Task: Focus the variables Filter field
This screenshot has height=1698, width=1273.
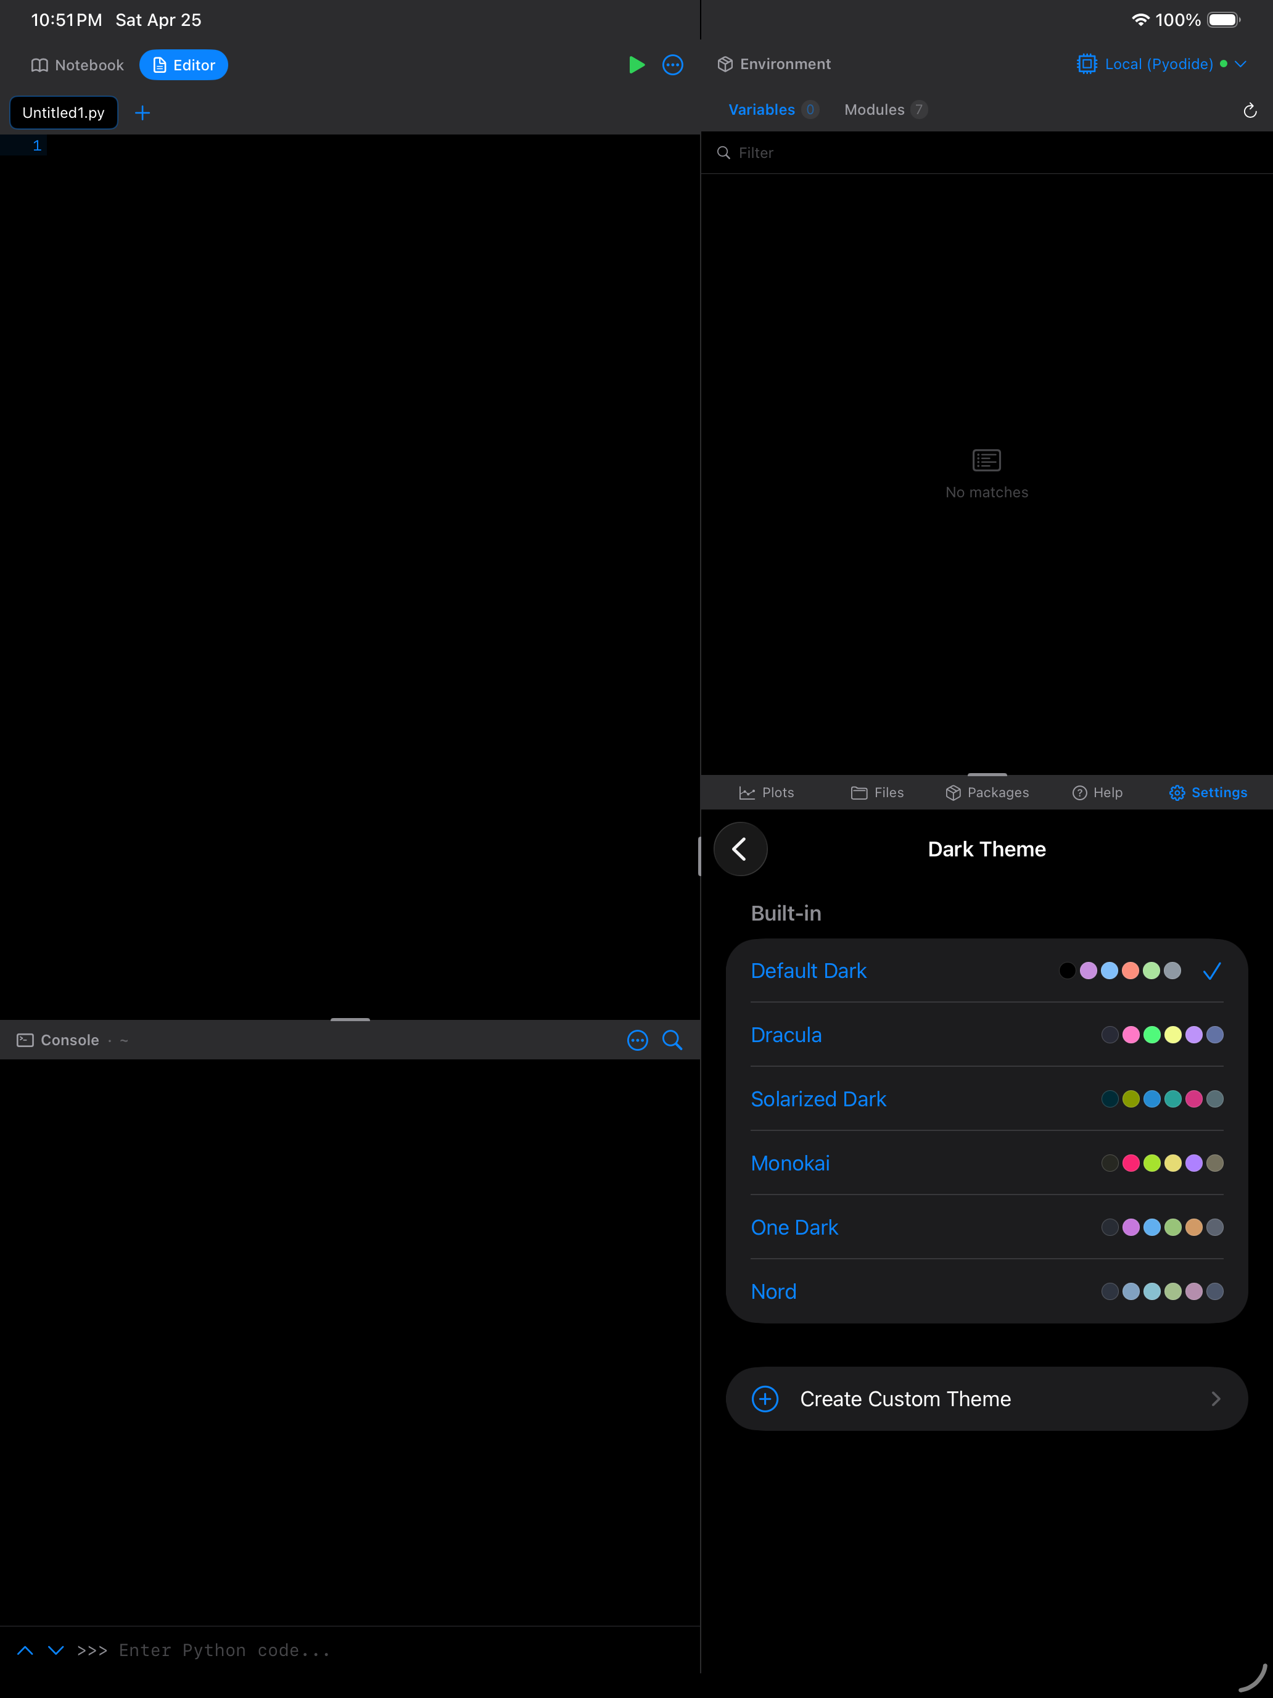Action: [987, 153]
